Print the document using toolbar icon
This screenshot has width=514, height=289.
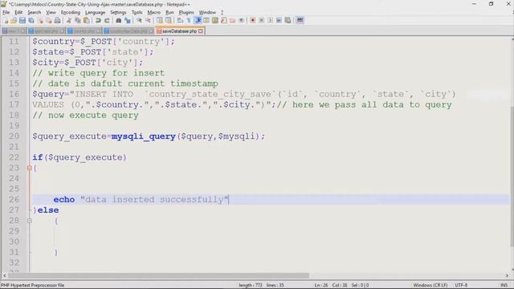click(57, 20)
